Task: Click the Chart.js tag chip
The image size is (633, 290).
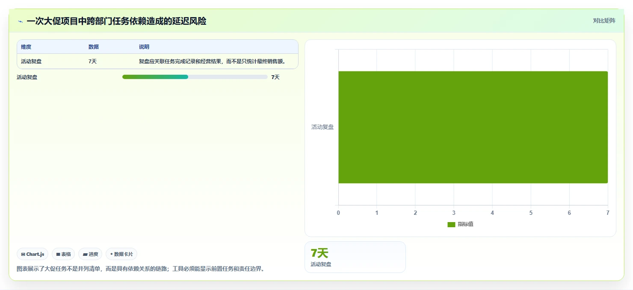Action: click(x=33, y=254)
